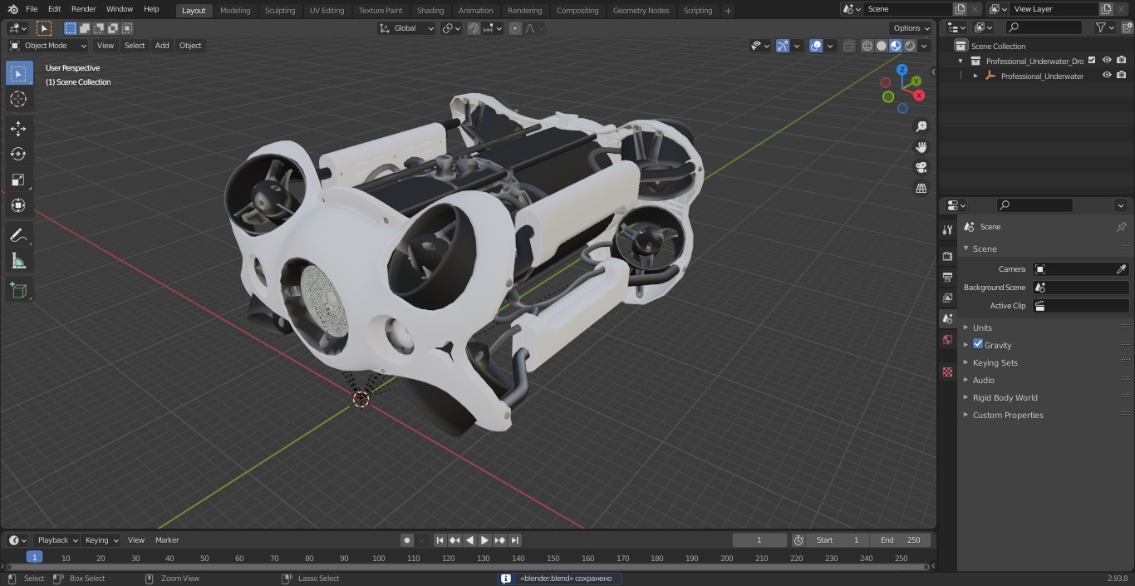This screenshot has width=1135, height=586.
Task: Uncheck Professional_Underwater_Dro collection exclude checkbox
Action: pyautogui.click(x=1092, y=60)
